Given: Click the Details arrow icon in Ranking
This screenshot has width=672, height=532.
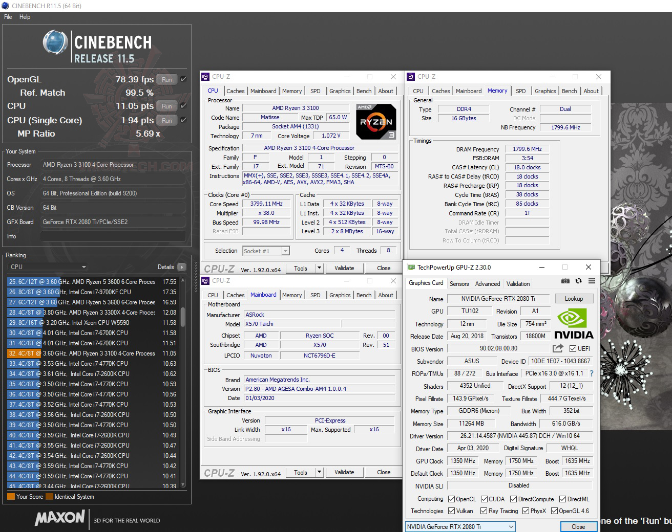Looking at the screenshot, I should (x=181, y=267).
